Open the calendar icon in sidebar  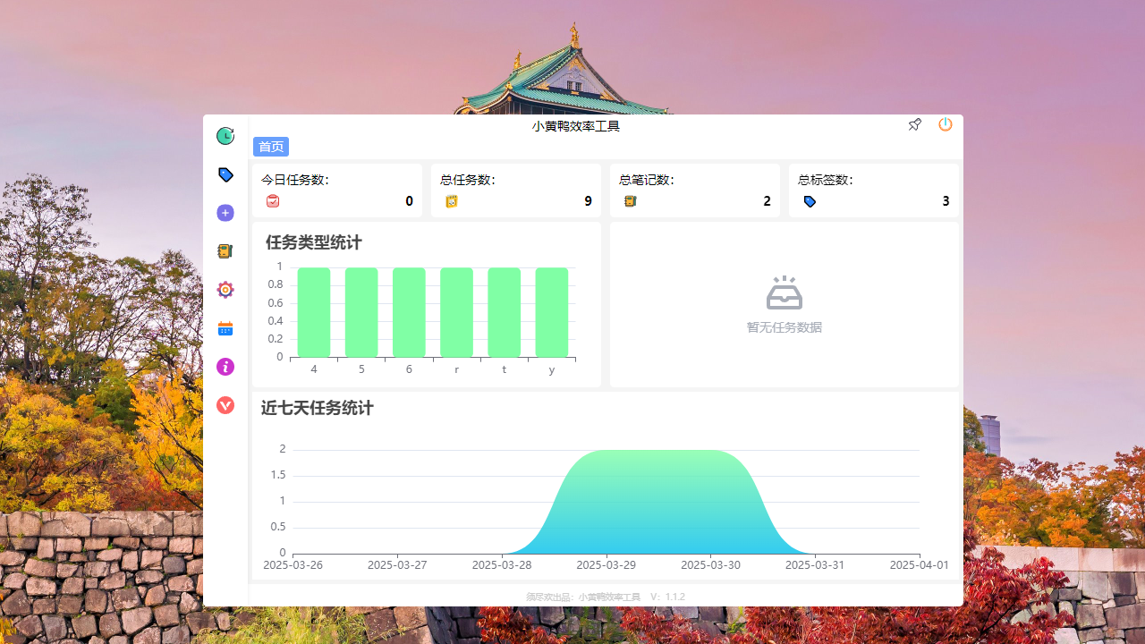coord(225,328)
